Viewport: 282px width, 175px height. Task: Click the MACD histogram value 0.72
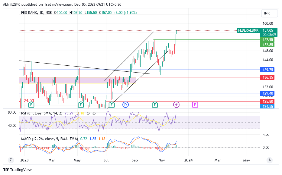[84, 139]
